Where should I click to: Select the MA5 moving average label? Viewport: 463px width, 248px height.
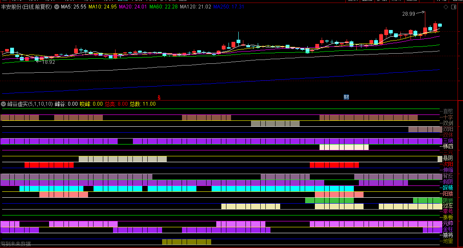pos(74,7)
